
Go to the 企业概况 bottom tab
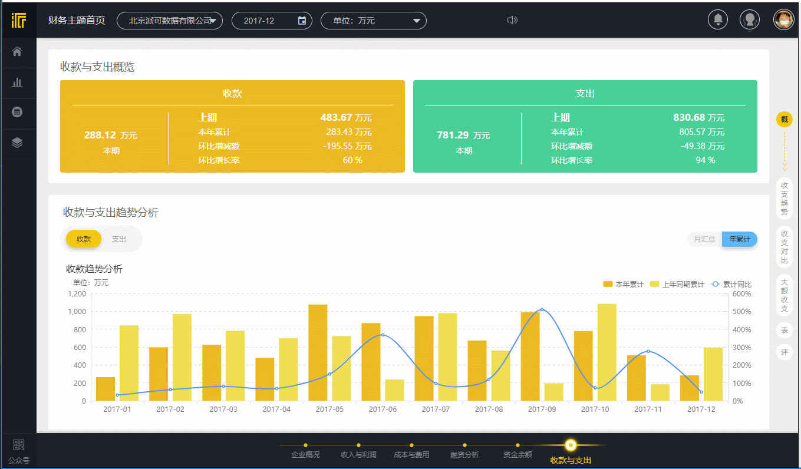coord(305,454)
